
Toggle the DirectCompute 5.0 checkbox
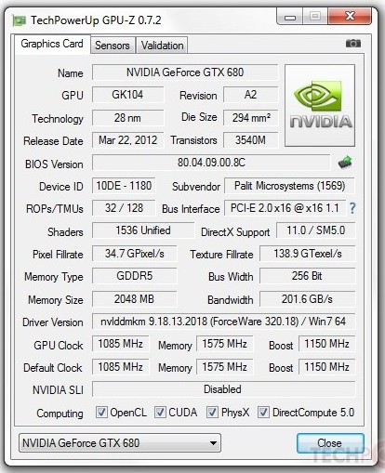click(x=263, y=413)
